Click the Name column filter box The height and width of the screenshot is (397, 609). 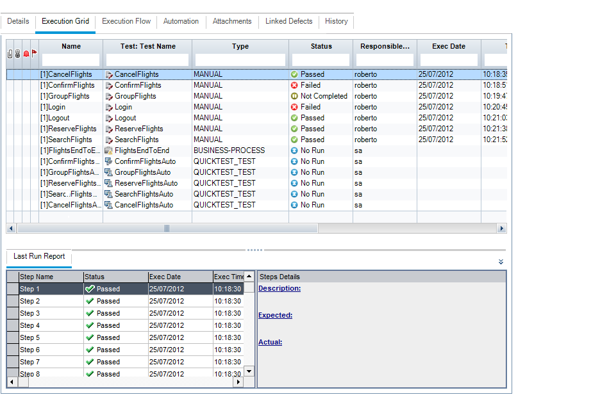tap(71, 60)
